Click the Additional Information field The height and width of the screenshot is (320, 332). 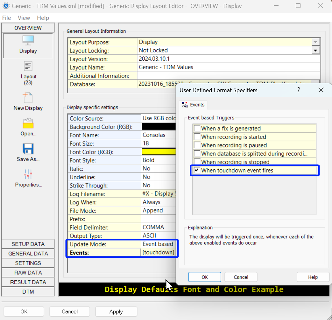tap(229, 75)
